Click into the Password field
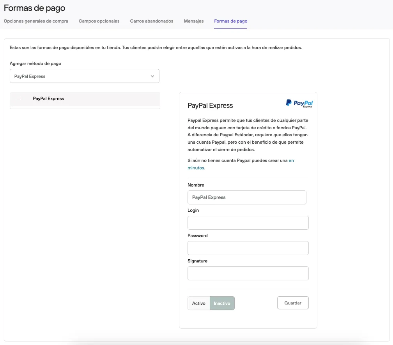Image resolution: width=393 pixels, height=345 pixels. [248, 248]
